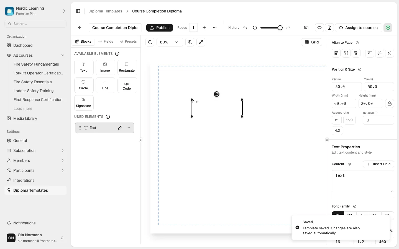Viewport: 399px width, 249px height.
Task: Add a new page with the plus icon
Action: [x=204, y=28]
